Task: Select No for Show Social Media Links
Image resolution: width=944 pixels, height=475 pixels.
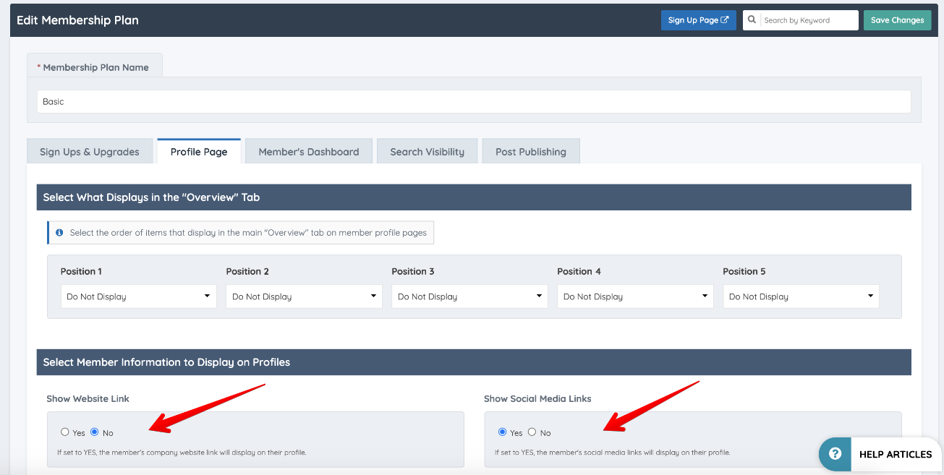Action: tap(532, 432)
